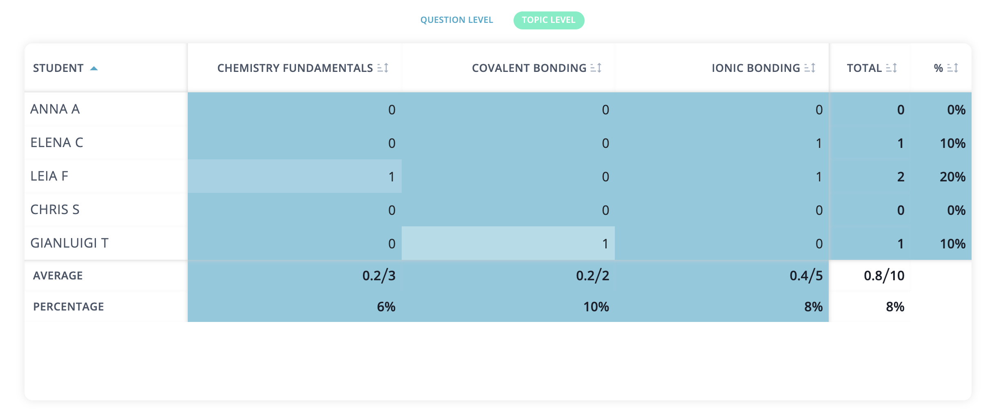The height and width of the screenshot is (411, 1001).
Task: Click student name Elena C
Action: click(x=57, y=143)
